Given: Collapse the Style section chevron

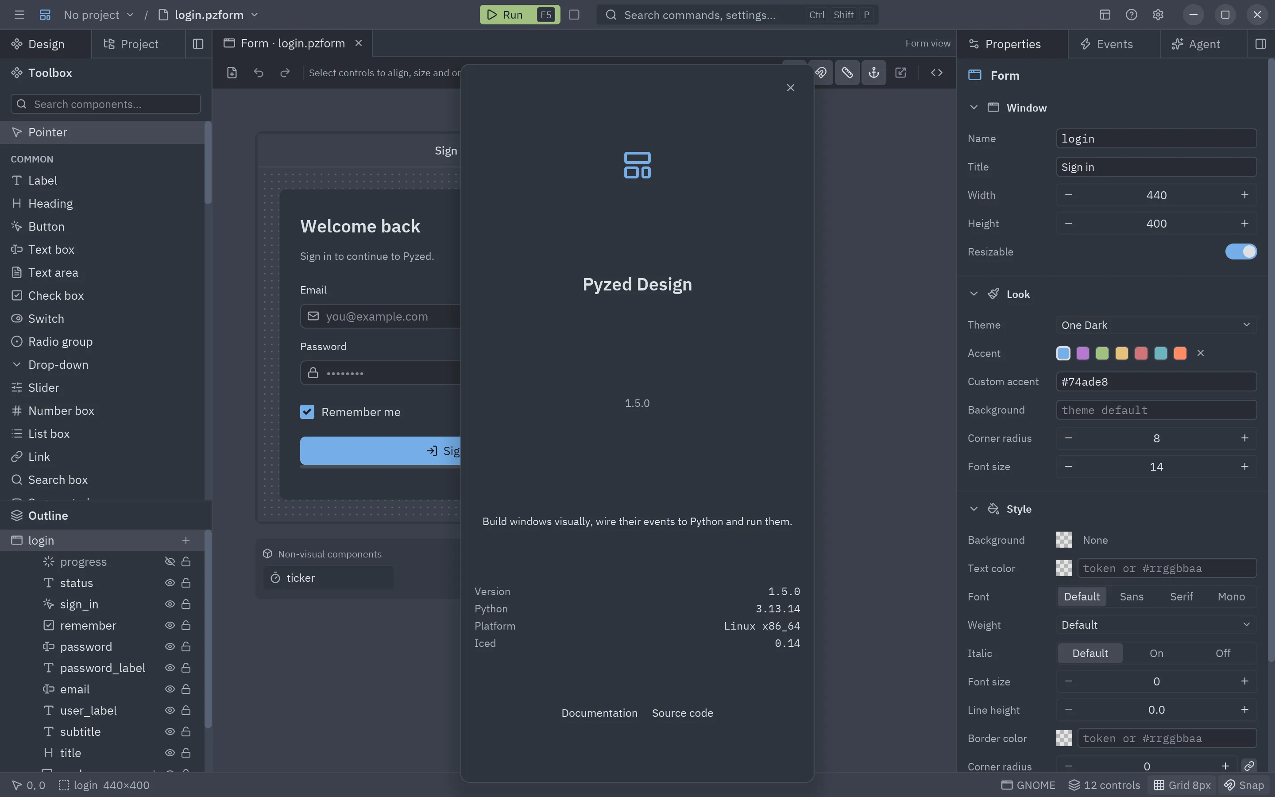Looking at the screenshot, I should pyautogui.click(x=973, y=509).
